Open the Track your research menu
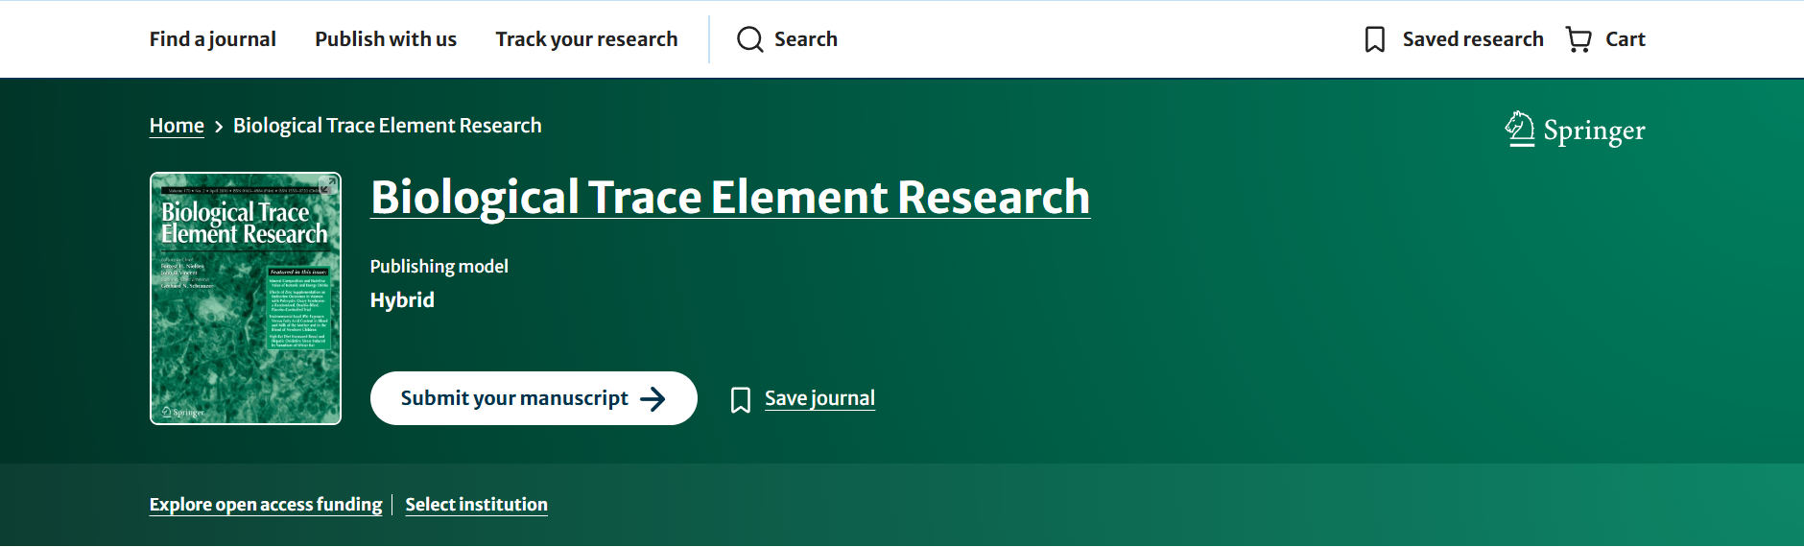Image resolution: width=1804 pixels, height=547 pixels. [586, 39]
